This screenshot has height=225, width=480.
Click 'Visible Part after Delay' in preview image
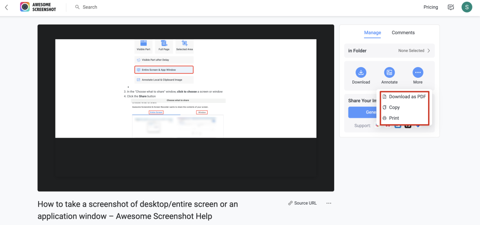point(164,60)
